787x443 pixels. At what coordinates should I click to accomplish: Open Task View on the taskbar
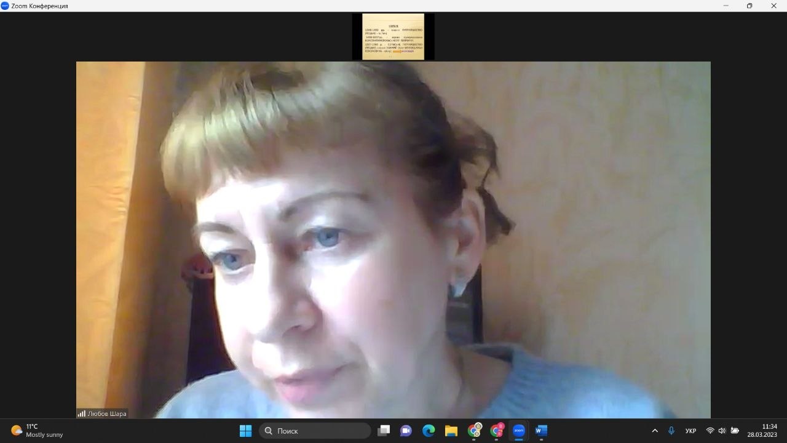point(384,431)
